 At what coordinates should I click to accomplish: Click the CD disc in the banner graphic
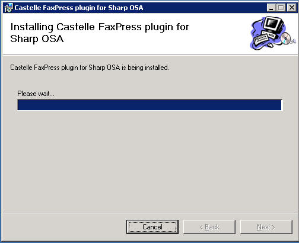point(286,39)
